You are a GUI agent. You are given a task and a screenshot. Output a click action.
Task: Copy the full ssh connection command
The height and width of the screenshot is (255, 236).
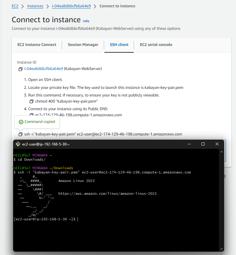click(x=20, y=134)
